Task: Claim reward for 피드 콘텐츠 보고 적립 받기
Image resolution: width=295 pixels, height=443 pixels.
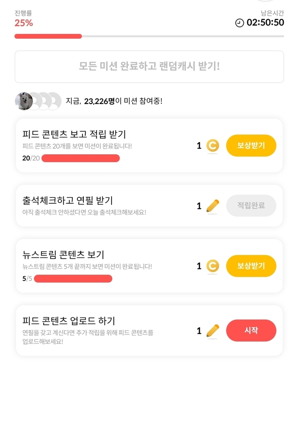Action: pos(251,146)
